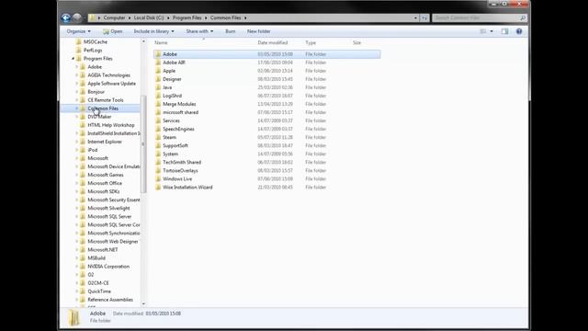Select the SpeechEngines folder icon

[x=158, y=129]
